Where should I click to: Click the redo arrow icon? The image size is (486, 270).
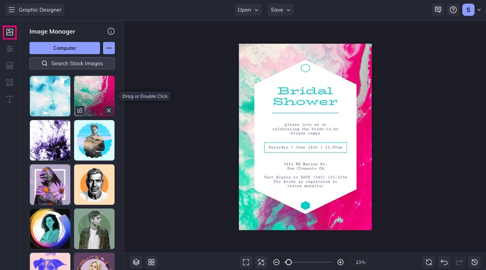[x=459, y=262]
